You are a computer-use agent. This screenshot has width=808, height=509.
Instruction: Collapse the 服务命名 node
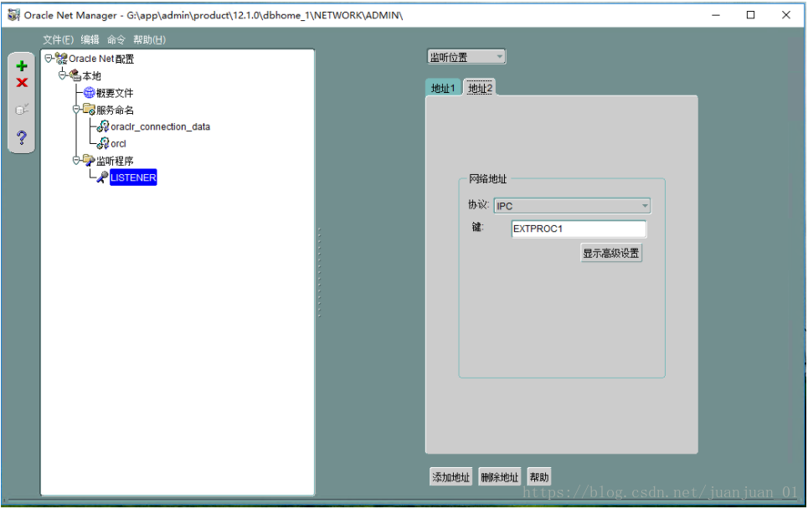(75, 110)
